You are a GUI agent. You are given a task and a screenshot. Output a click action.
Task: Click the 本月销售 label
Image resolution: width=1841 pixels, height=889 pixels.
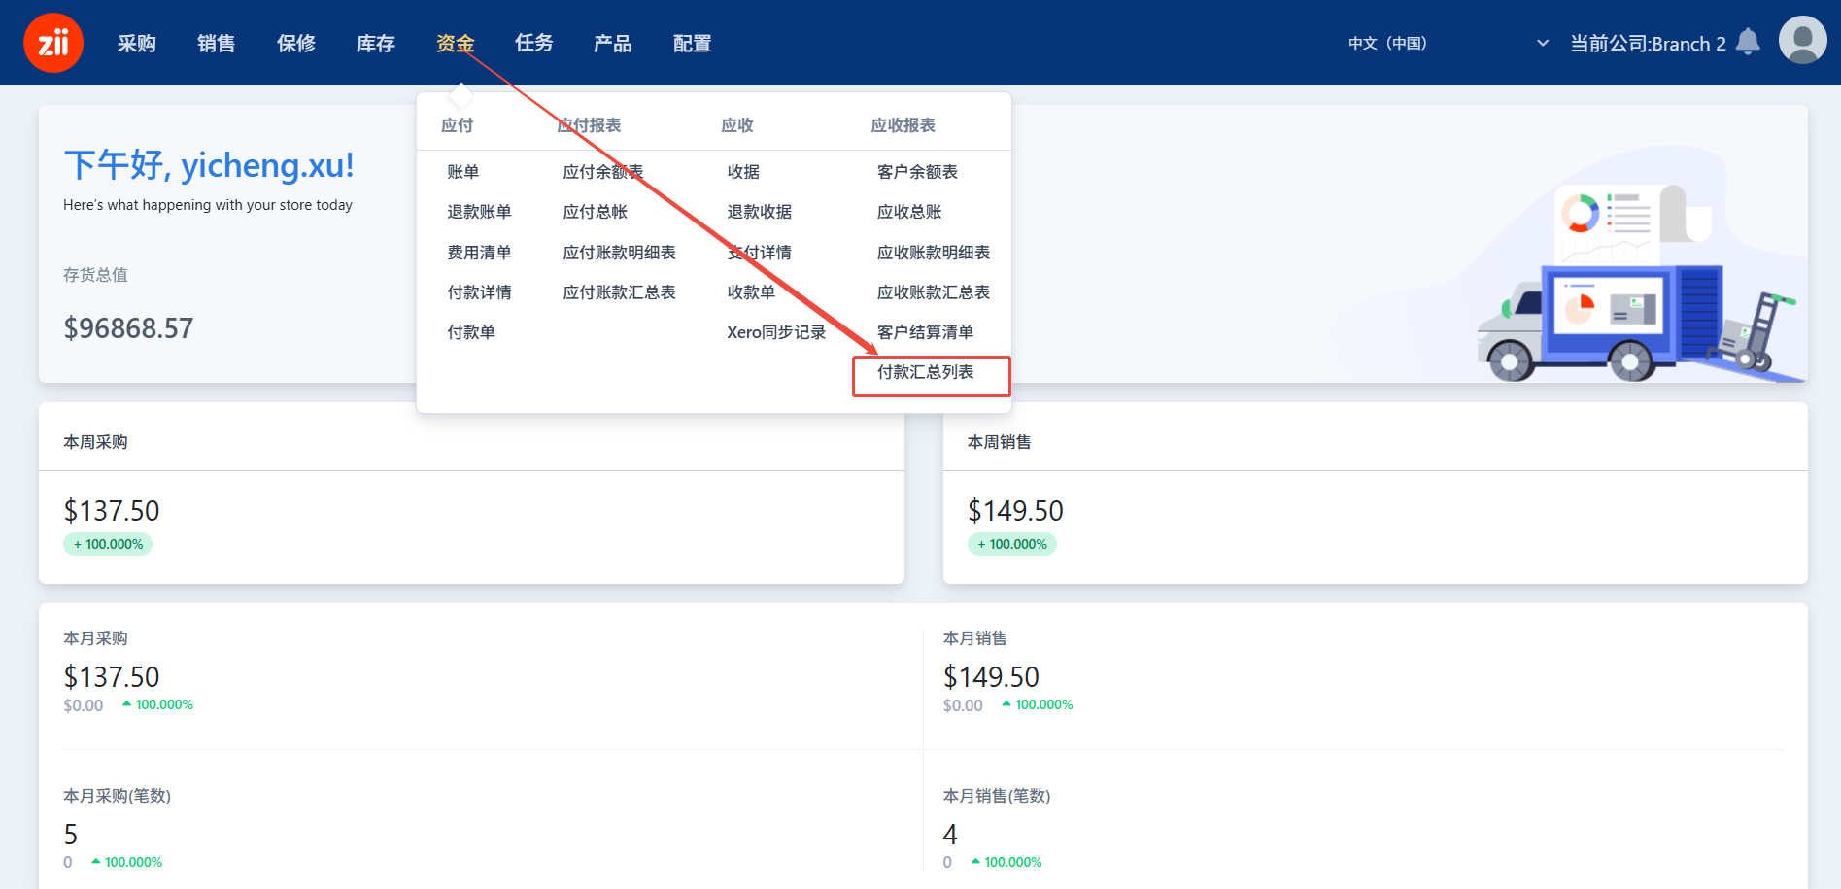click(x=975, y=638)
